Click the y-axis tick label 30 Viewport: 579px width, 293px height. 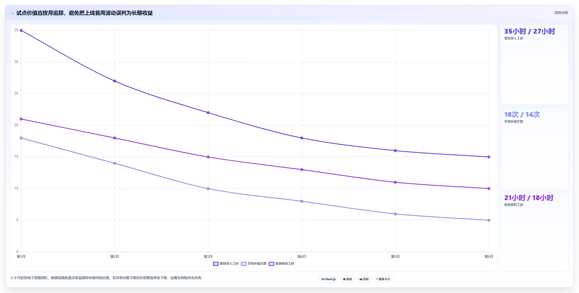(16, 62)
